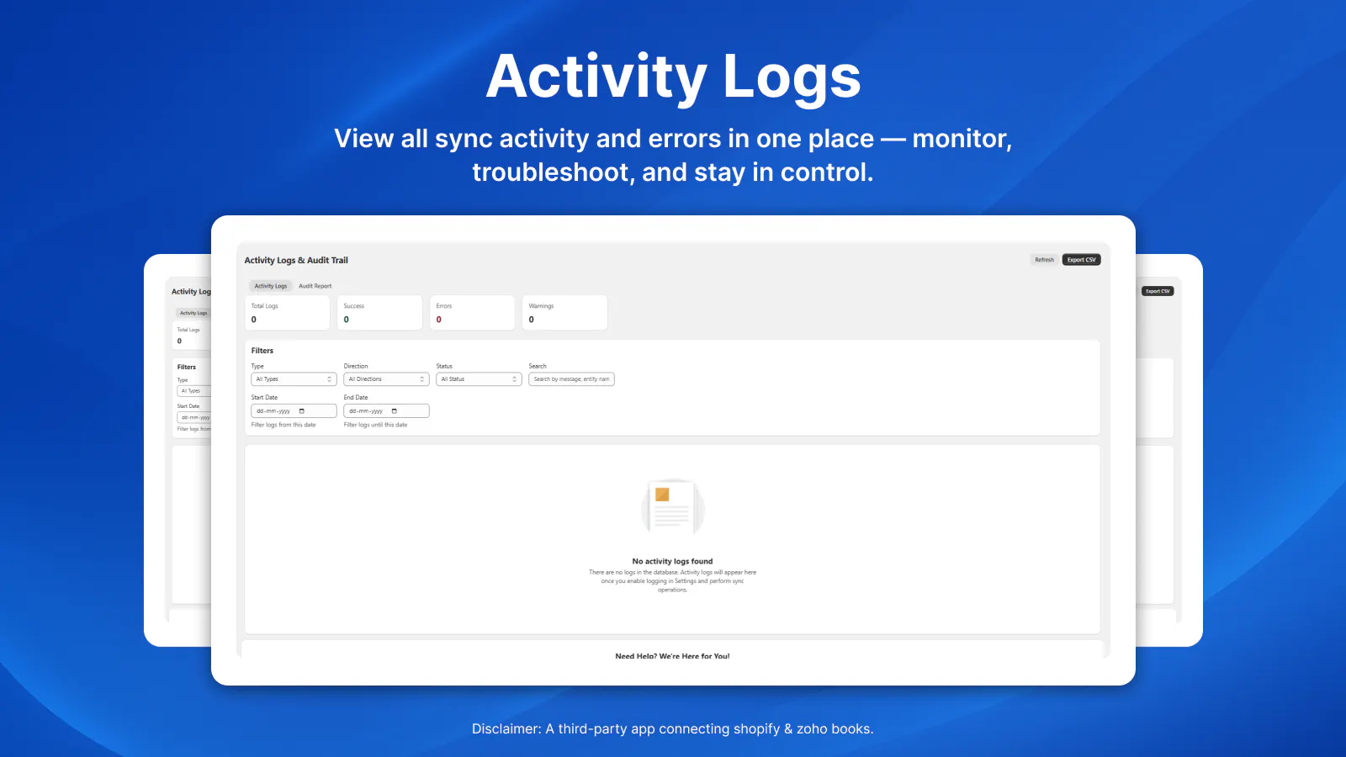Click Export CSV in the right background window
The image size is (1346, 757).
pos(1158,291)
